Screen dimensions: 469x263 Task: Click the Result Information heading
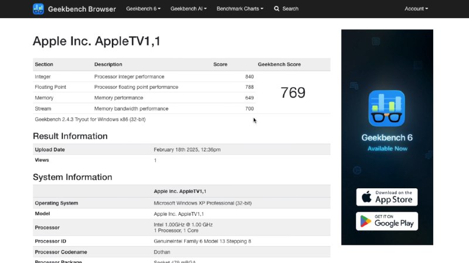pyautogui.click(x=70, y=136)
